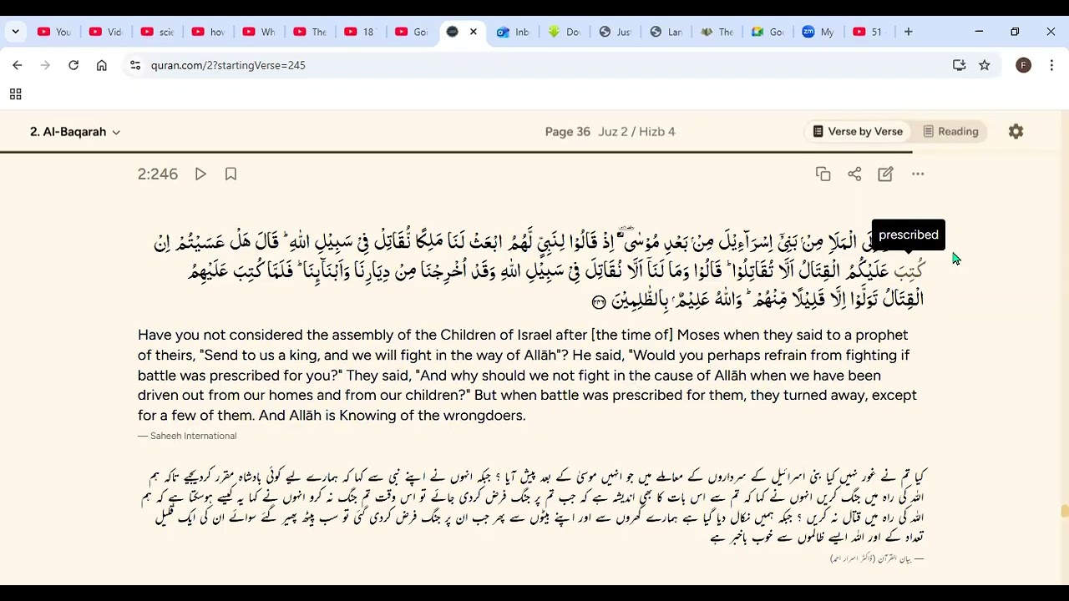Screen dimensions: 1069x601
Task: Open the browser home page
Action: click(x=102, y=65)
